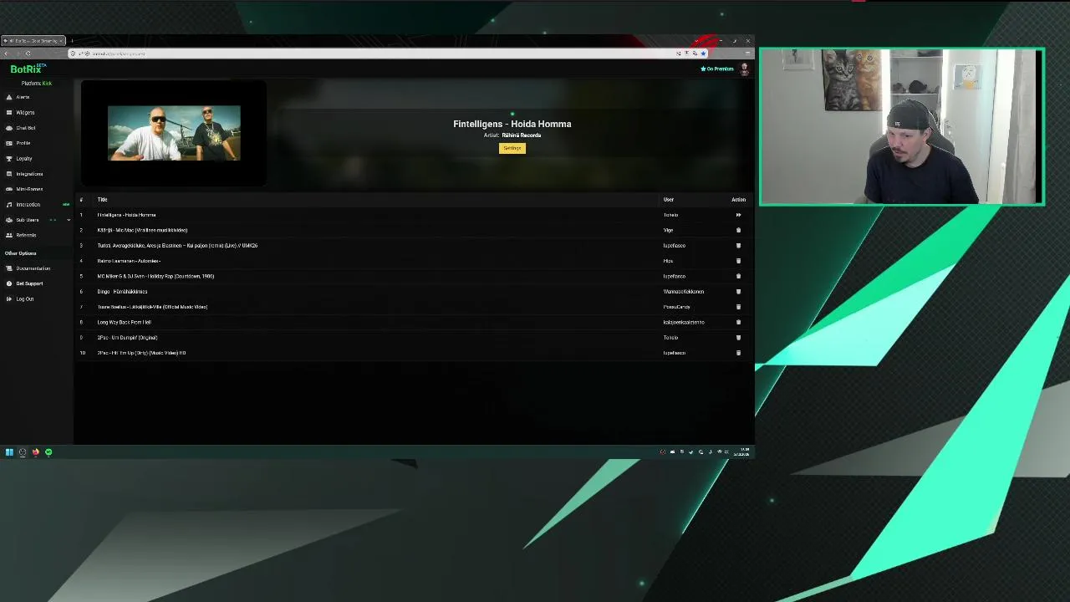
Task: Click the taskbar clock
Action: tap(742, 452)
